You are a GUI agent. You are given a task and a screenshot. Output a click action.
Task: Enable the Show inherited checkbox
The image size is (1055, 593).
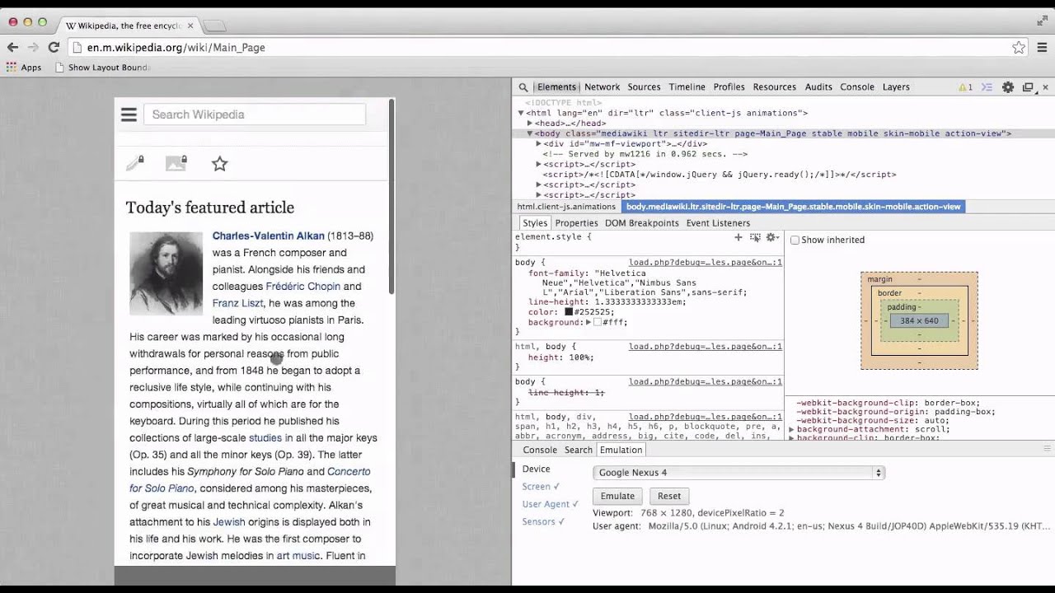tap(795, 240)
